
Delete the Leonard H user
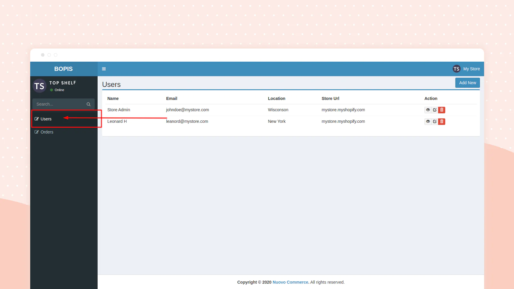442,121
